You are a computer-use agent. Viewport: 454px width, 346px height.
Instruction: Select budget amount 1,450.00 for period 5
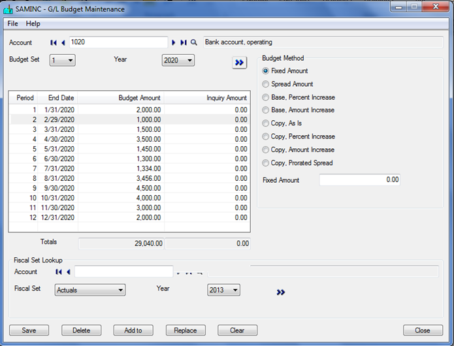coord(121,149)
